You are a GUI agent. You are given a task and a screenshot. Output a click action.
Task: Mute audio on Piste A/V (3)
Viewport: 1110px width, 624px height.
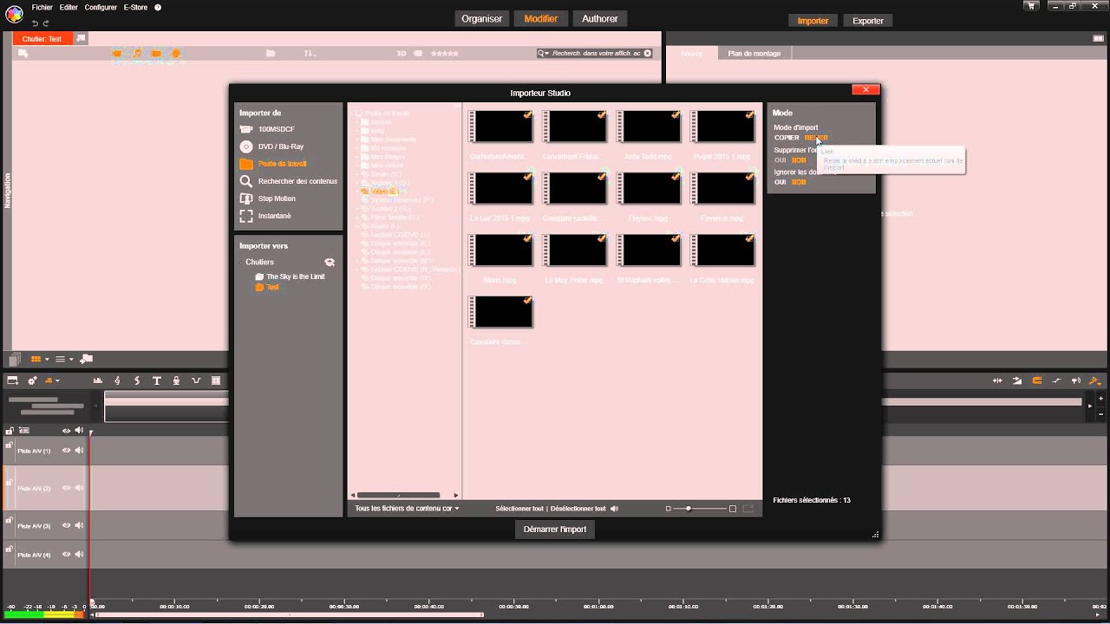tap(79, 525)
